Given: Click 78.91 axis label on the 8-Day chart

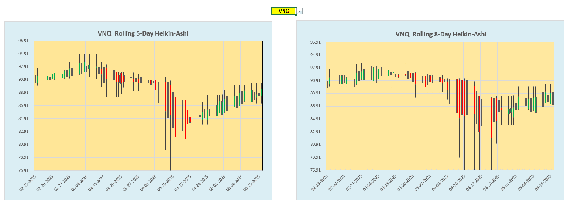Looking at the screenshot, I should coord(316,157).
